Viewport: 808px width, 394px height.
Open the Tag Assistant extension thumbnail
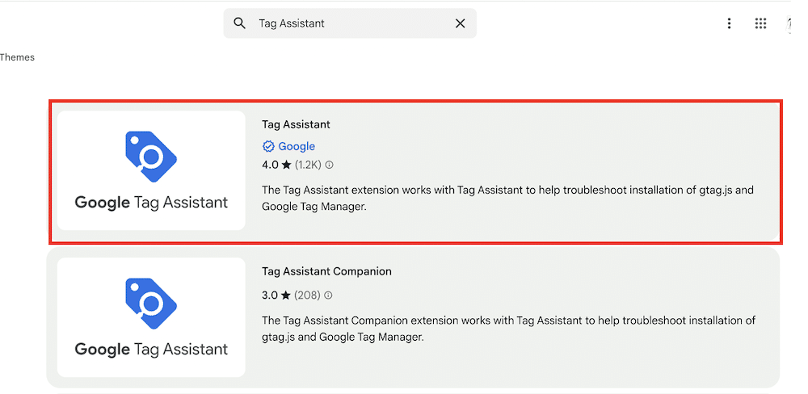click(x=151, y=170)
